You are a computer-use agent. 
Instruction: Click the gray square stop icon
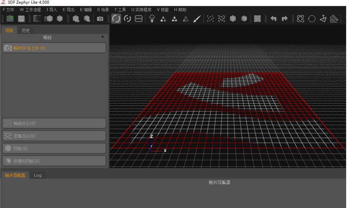pos(257,19)
